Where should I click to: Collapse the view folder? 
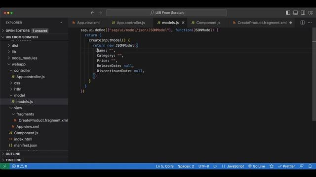pos(18,108)
